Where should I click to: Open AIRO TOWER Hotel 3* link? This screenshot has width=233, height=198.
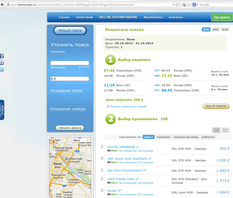tap(123, 179)
